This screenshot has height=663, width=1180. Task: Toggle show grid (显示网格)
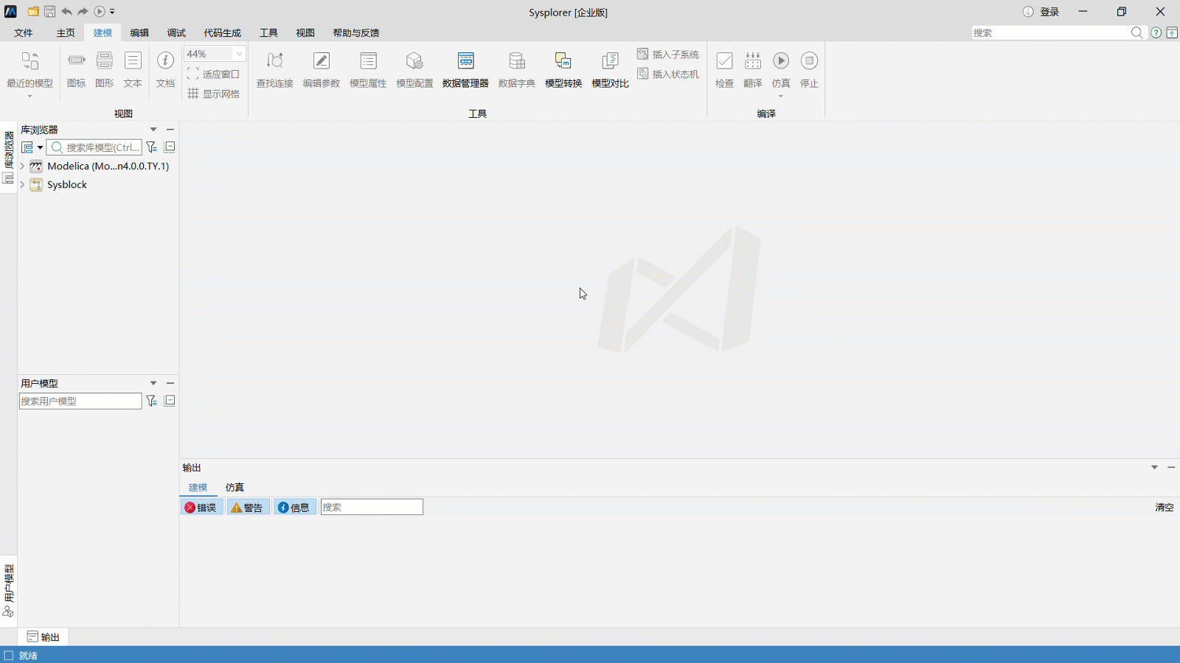213,94
